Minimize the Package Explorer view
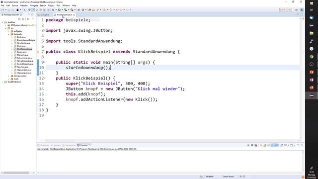Screen dimensions: 318x179 coord(29,14)
